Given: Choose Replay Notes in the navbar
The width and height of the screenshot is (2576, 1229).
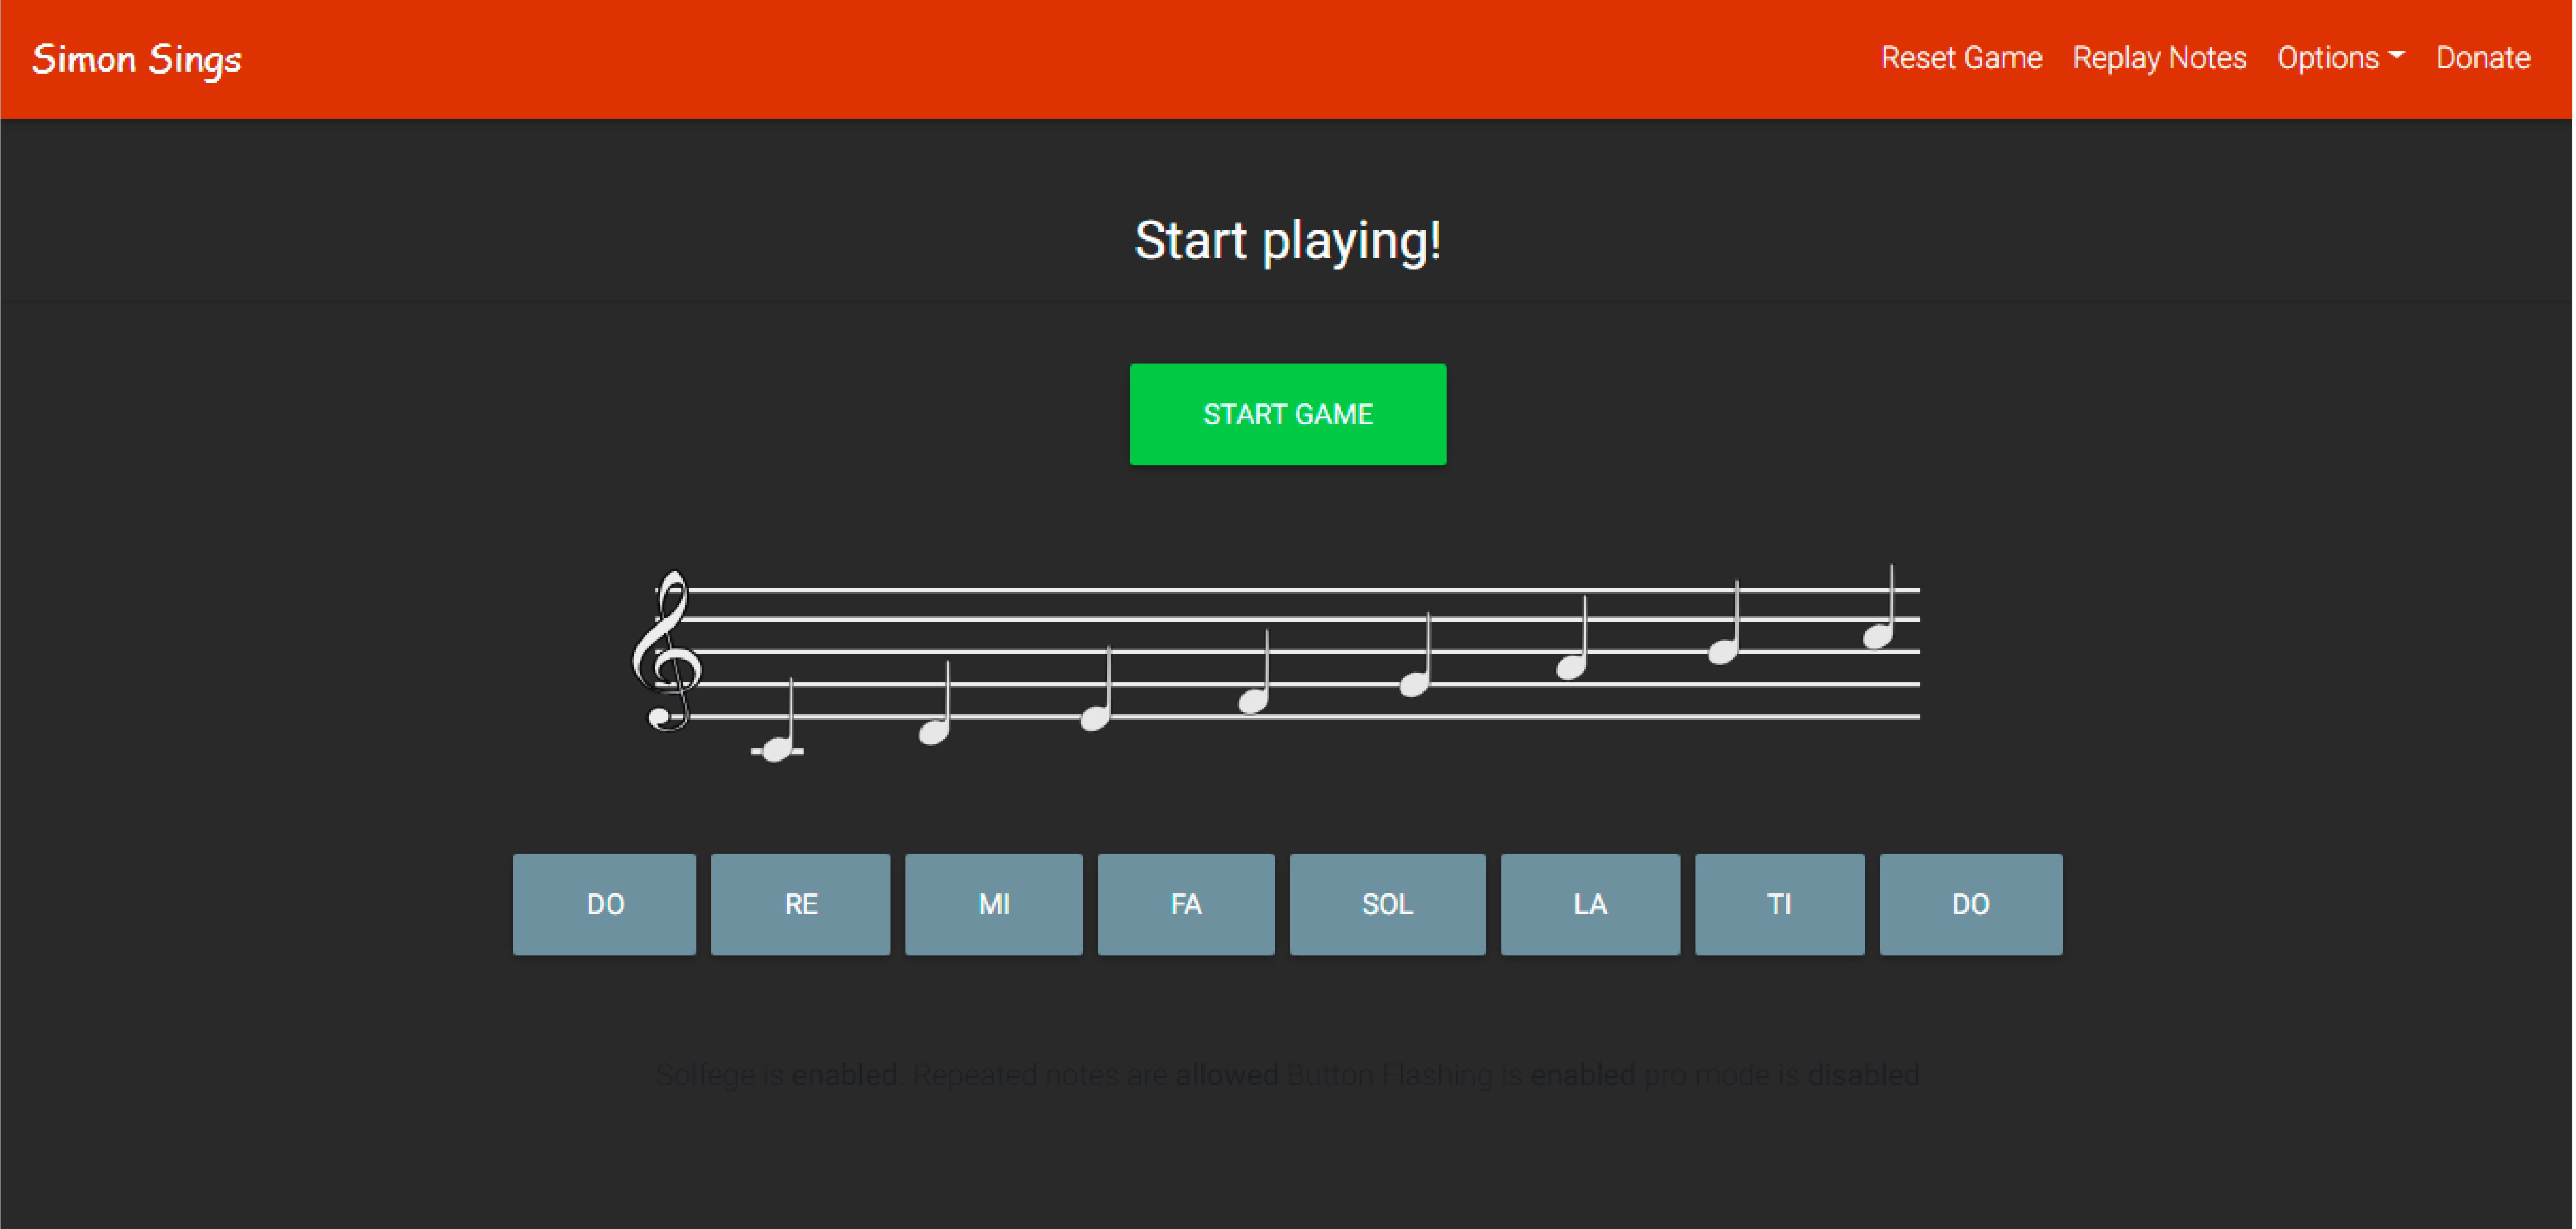Looking at the screenshot, I should click(x=2159, y=58).
